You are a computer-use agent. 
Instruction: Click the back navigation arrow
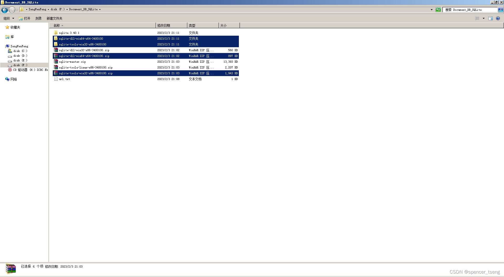coord(4,10)
